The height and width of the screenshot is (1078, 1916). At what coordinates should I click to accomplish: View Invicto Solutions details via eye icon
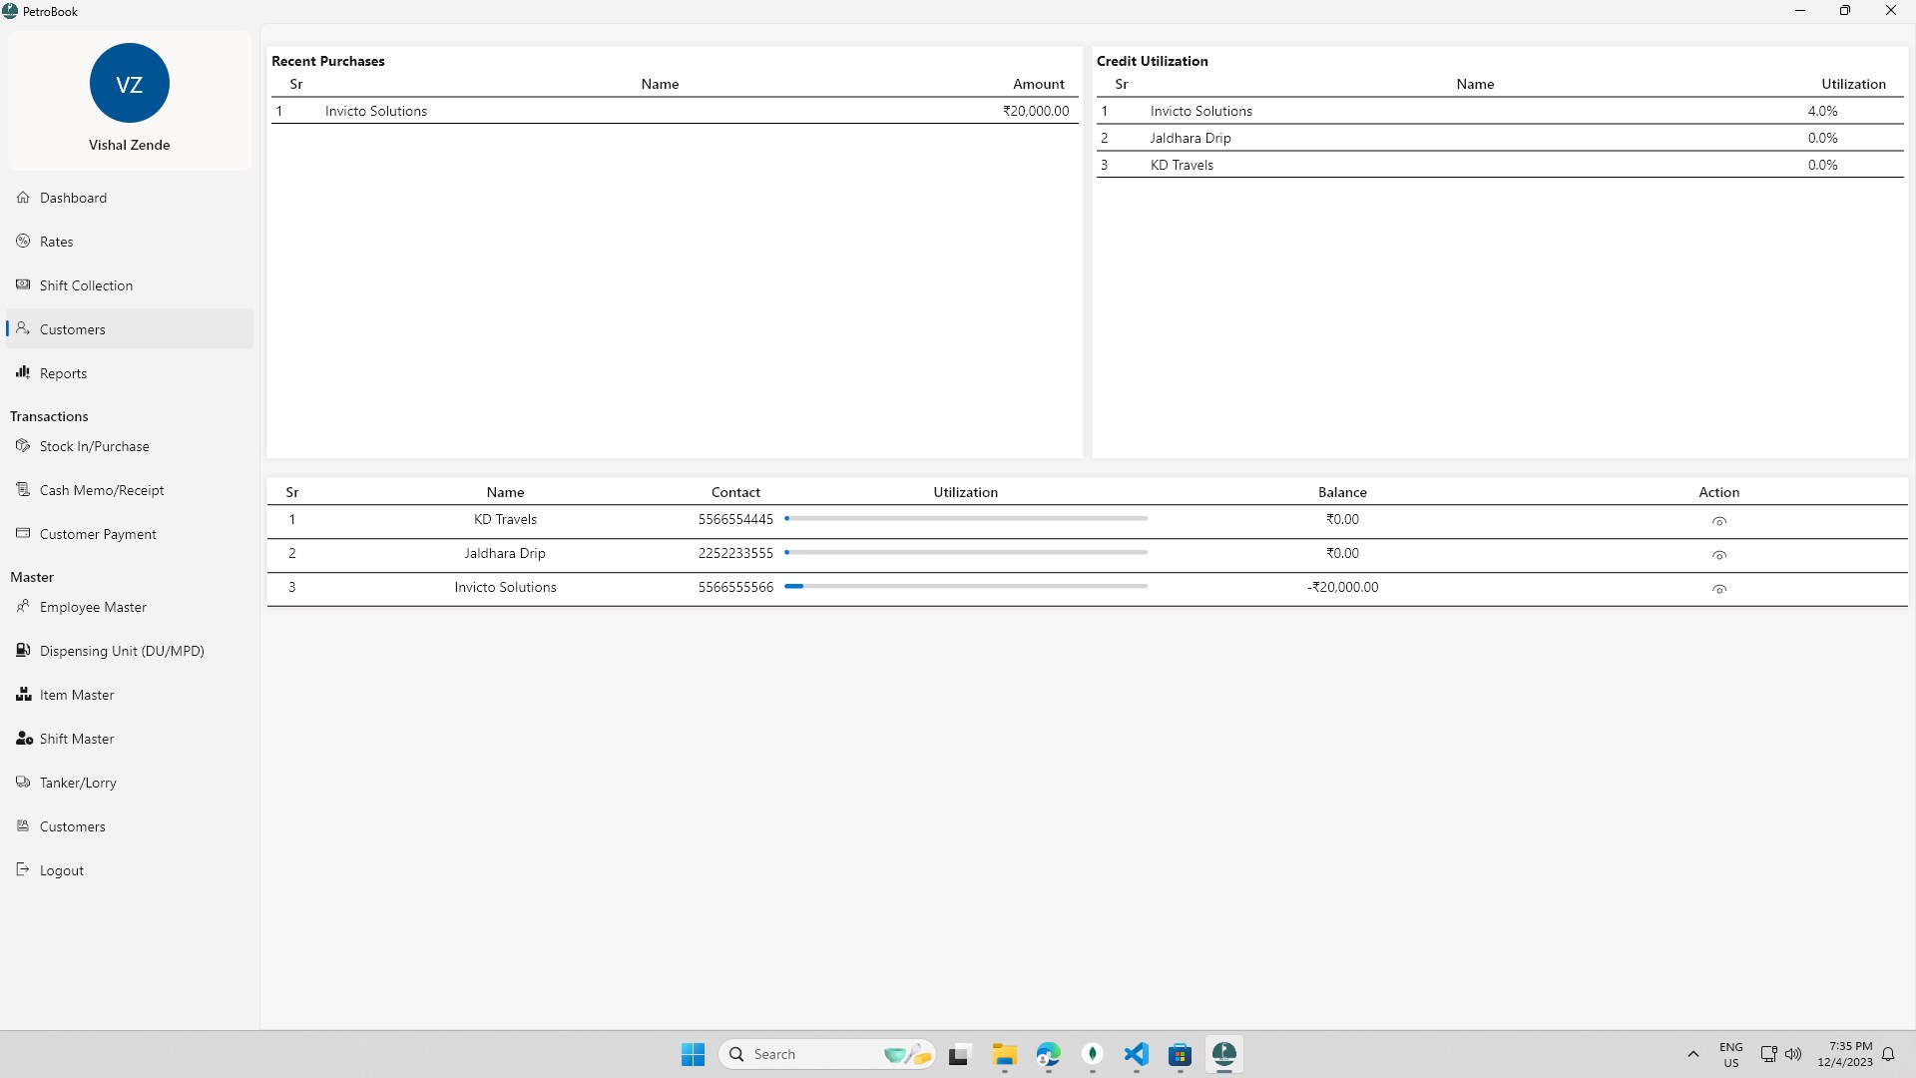tap(1718, 589)
